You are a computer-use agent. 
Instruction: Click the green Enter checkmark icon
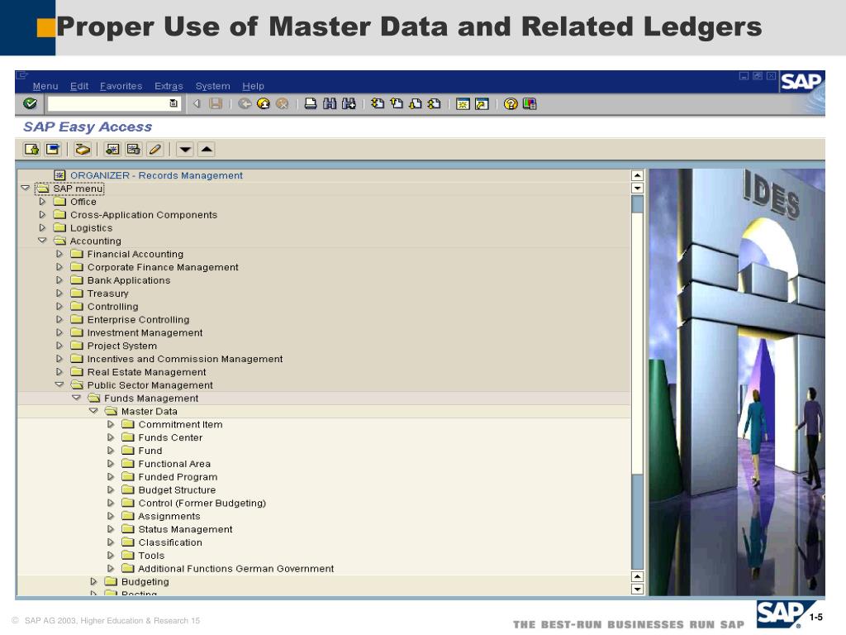[31, 103]
